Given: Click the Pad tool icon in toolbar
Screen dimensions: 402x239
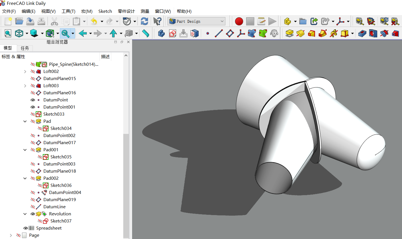Looking at the screenshot, I should click(290, 34).
